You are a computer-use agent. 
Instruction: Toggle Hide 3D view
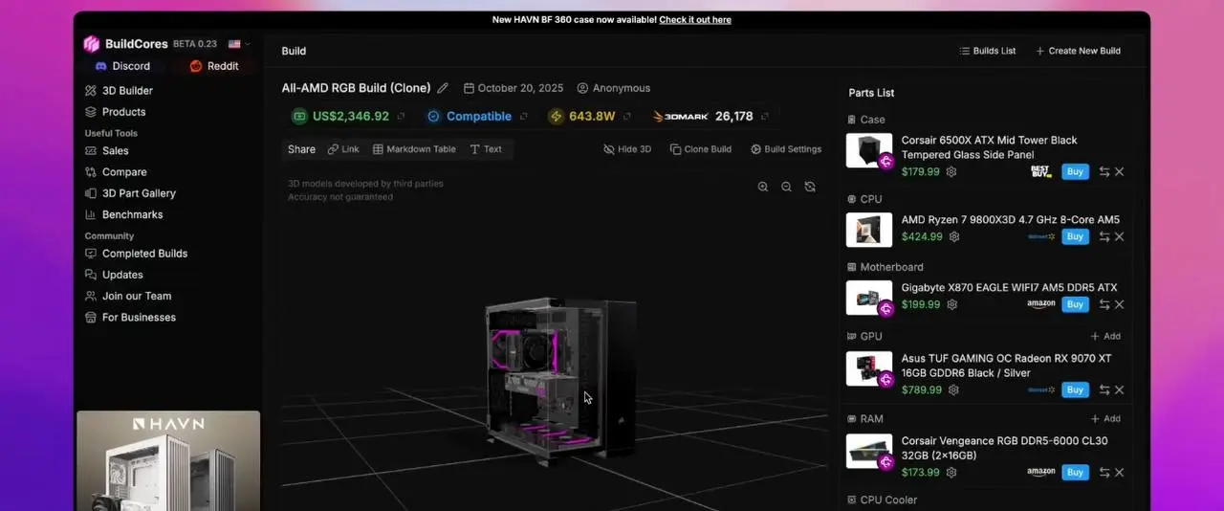click(x=627, y=149)
